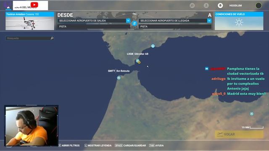
Task: Select the Gibraltar AB airport marker
Action: [x=137, y=60]
